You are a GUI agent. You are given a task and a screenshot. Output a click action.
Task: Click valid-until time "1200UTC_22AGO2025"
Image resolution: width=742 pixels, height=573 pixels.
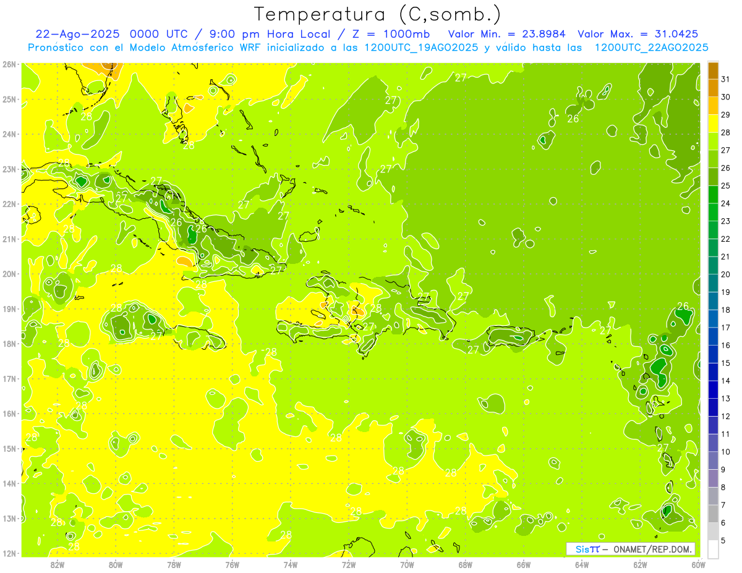(651, 48)
